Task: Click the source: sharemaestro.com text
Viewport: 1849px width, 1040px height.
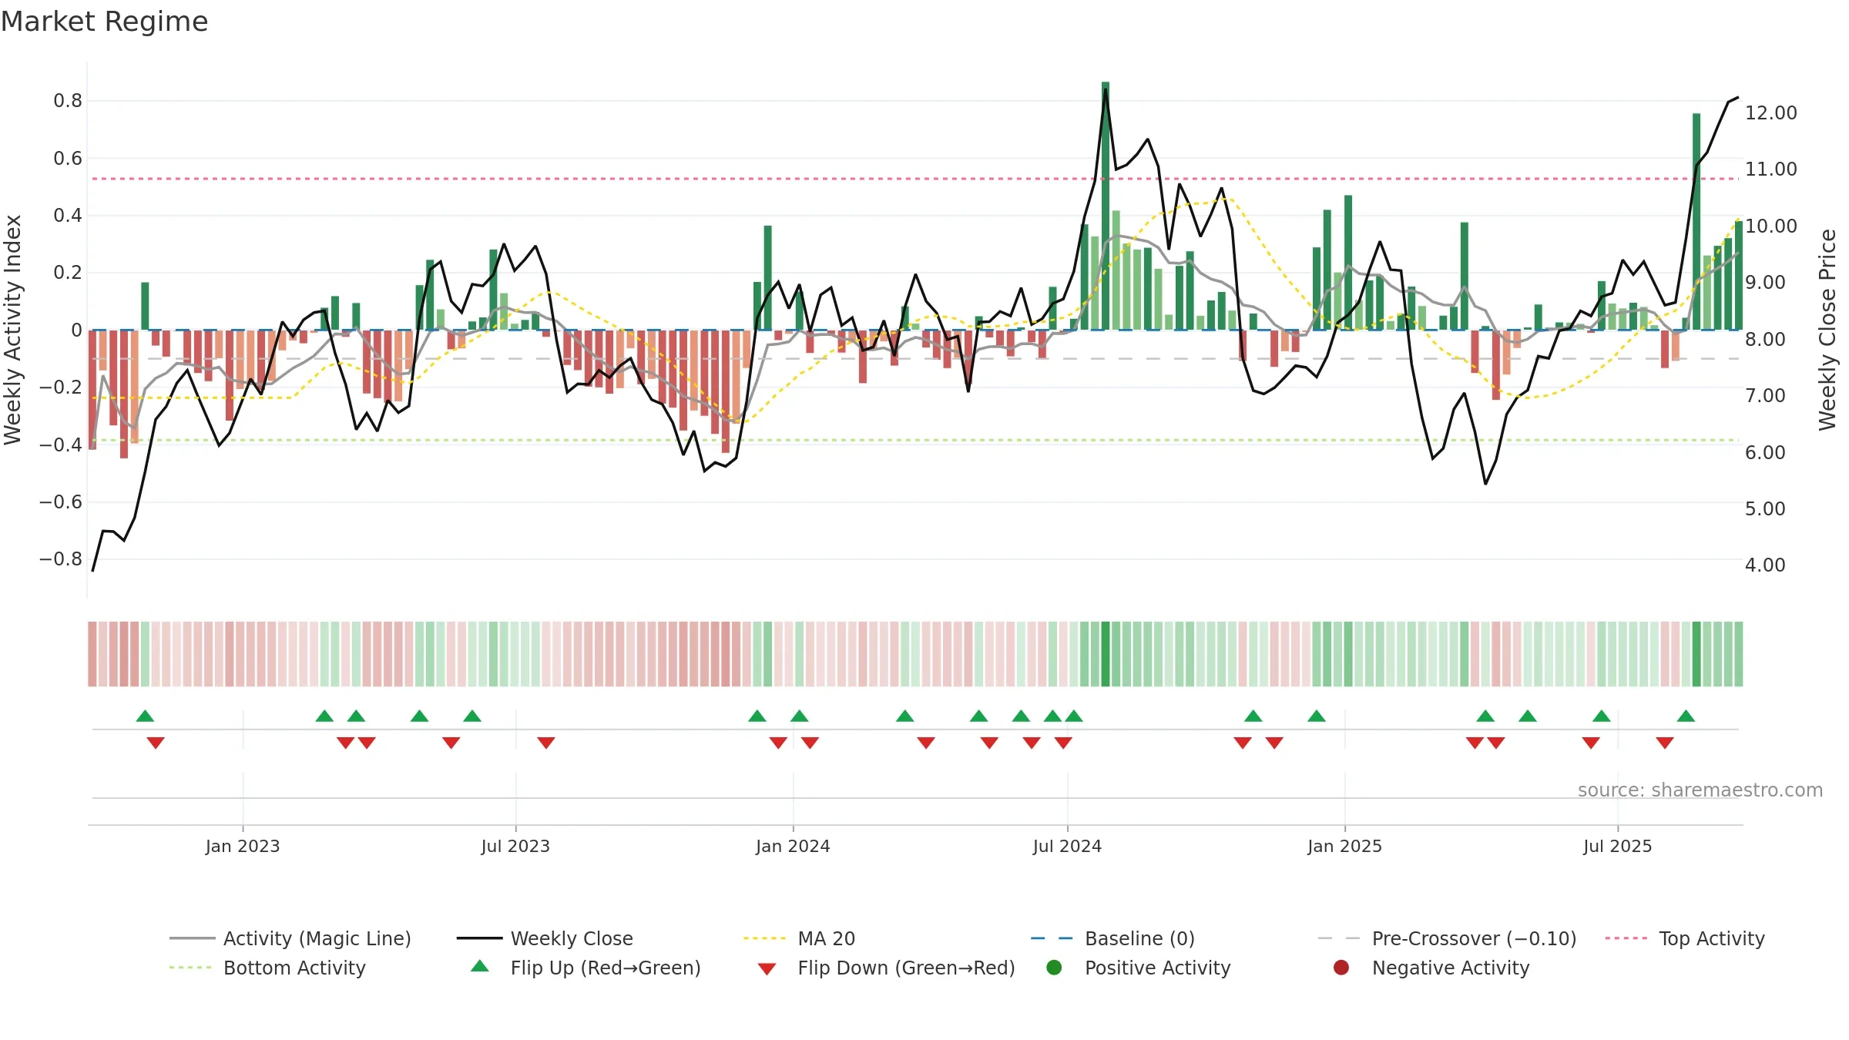Action: (x=1700, y=790)
